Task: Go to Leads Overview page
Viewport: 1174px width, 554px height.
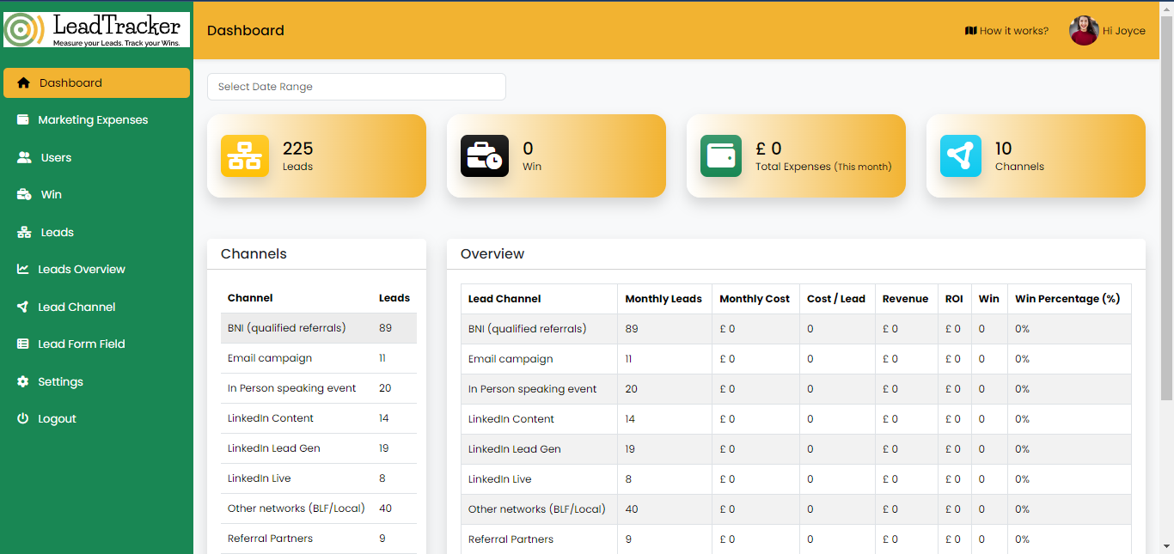Action: [x=96, y=269]
